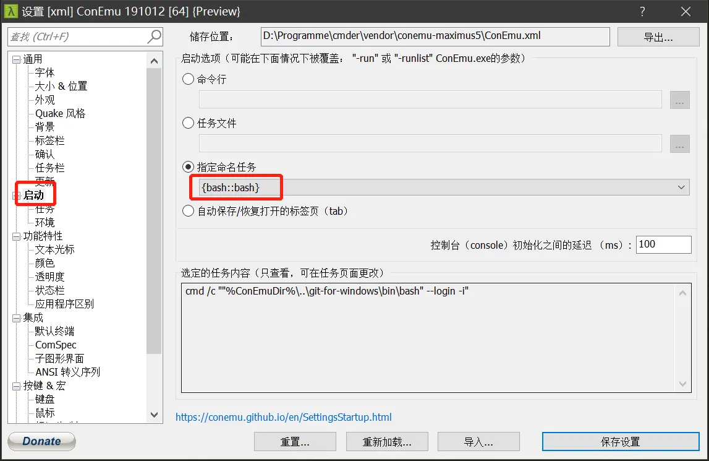Collapse the 通用 tree node
The height and width of the screenshot is (461, 709).
tap(16, 59)
